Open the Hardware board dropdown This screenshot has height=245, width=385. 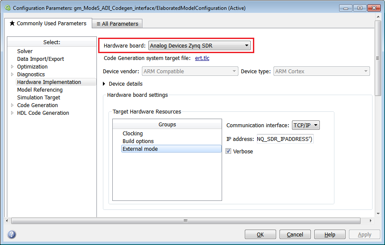[x=199, y=45]
